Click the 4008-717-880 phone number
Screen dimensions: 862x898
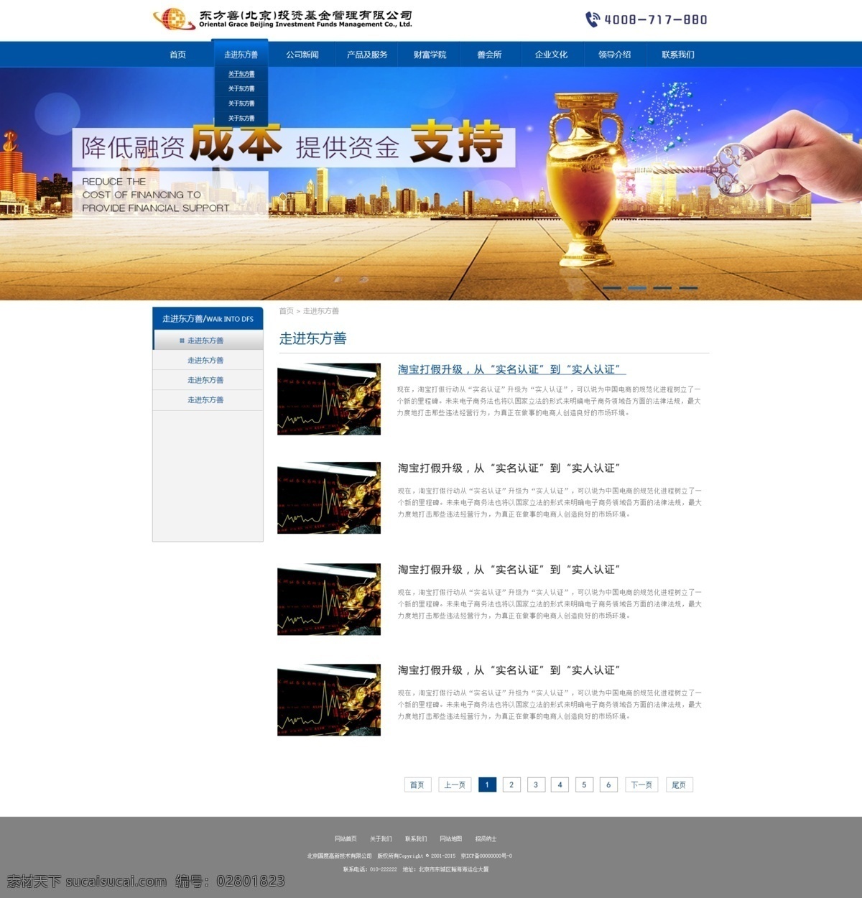click(656, 19)
